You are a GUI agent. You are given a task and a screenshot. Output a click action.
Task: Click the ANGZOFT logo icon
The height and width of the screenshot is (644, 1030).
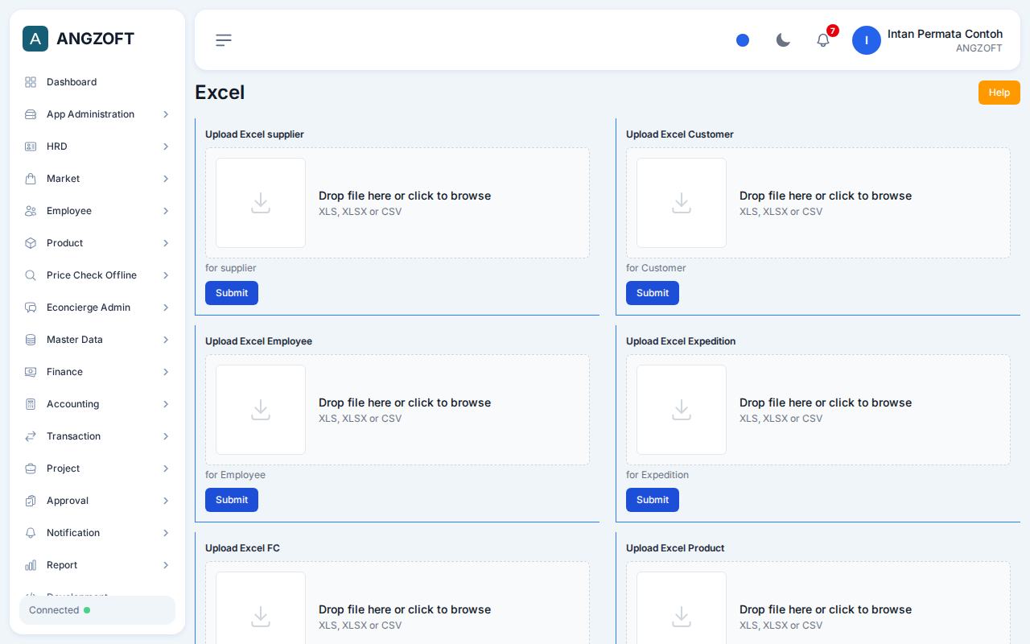(x=35, y=39)
